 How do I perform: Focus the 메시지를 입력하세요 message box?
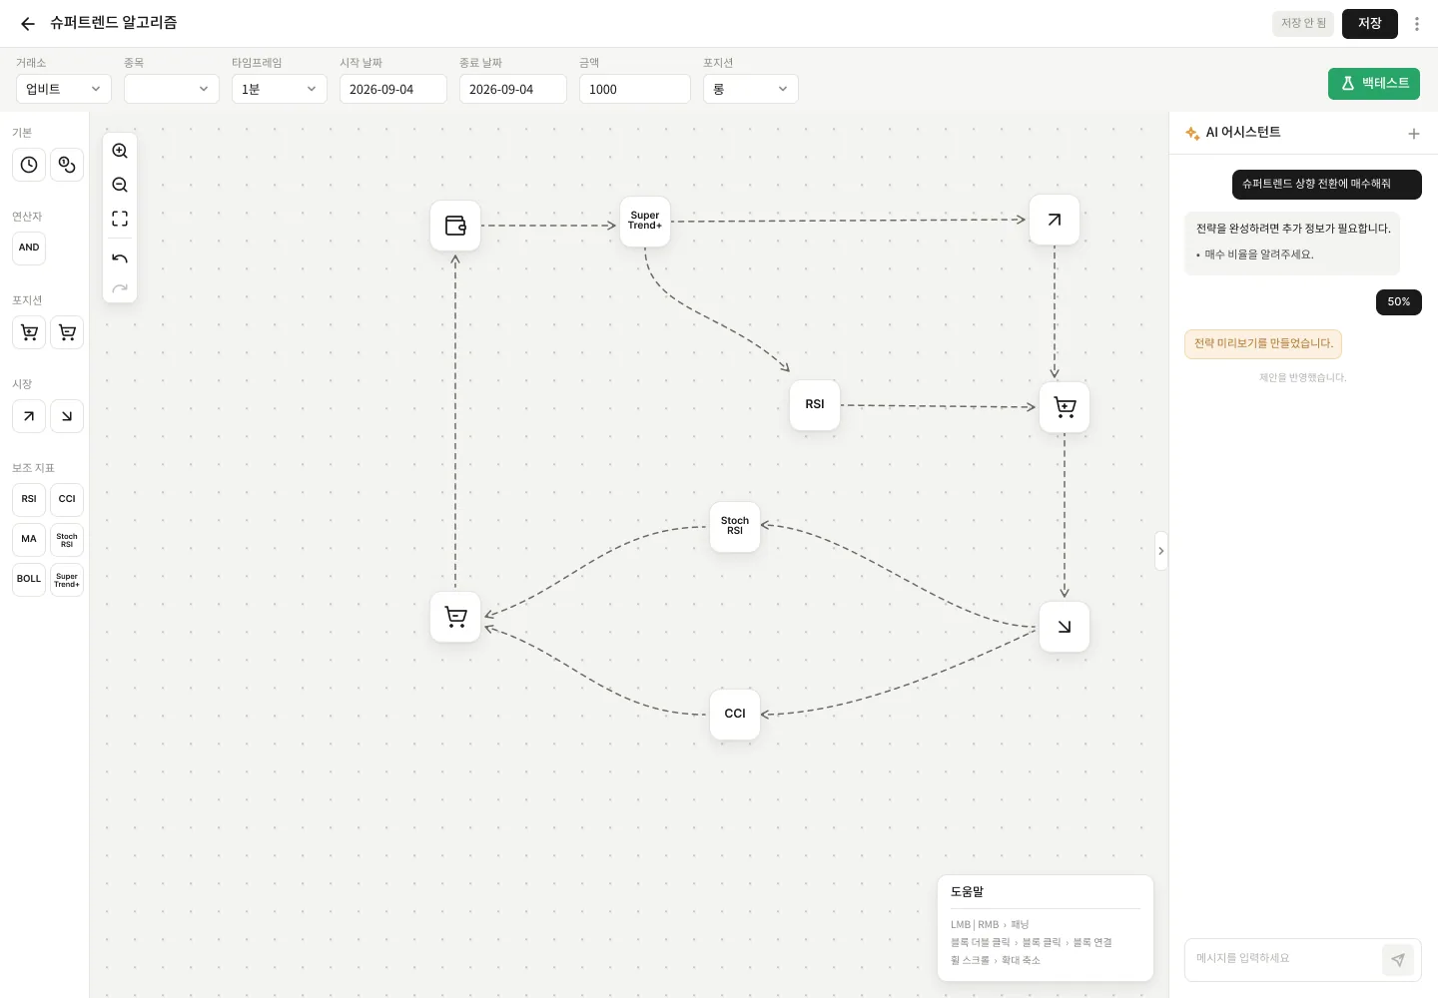point(1284,959)
